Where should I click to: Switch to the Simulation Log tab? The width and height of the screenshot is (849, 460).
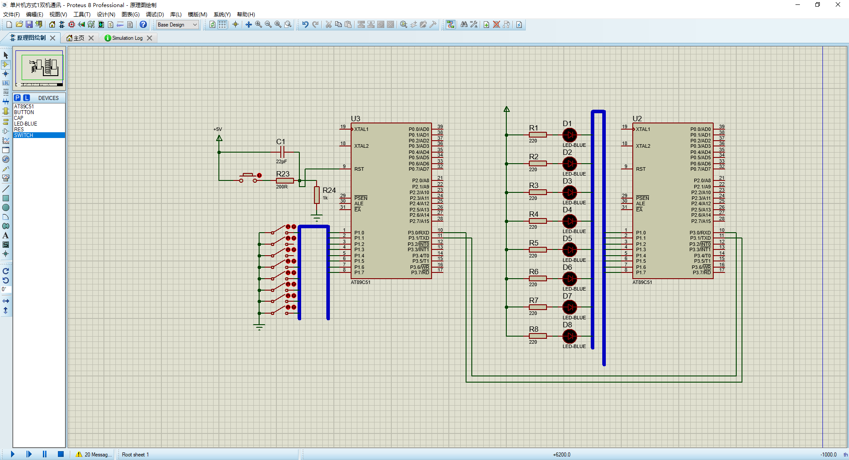(124, 38)
